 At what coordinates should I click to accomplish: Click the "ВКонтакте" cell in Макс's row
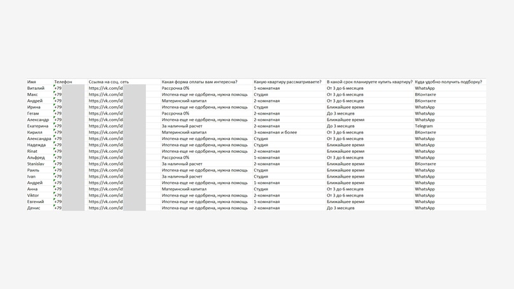coord(425,95)
